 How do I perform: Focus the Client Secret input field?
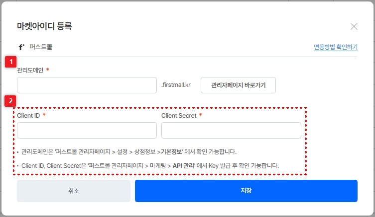point(231,131)
